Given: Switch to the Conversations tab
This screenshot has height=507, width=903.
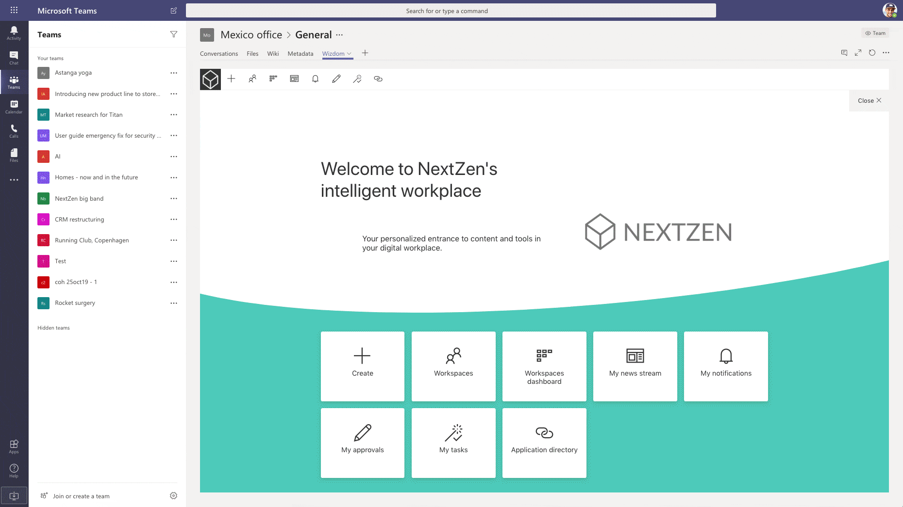Looking at the screenshot, I should [219, 54].
